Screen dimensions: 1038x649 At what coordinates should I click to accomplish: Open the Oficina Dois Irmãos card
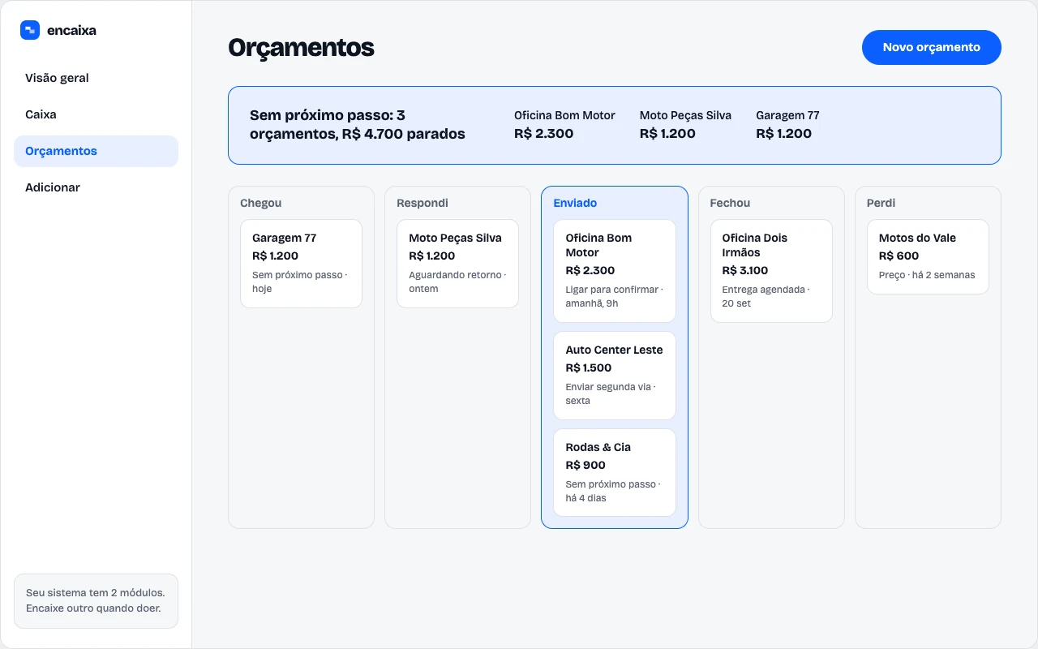(x=771, y=271)
